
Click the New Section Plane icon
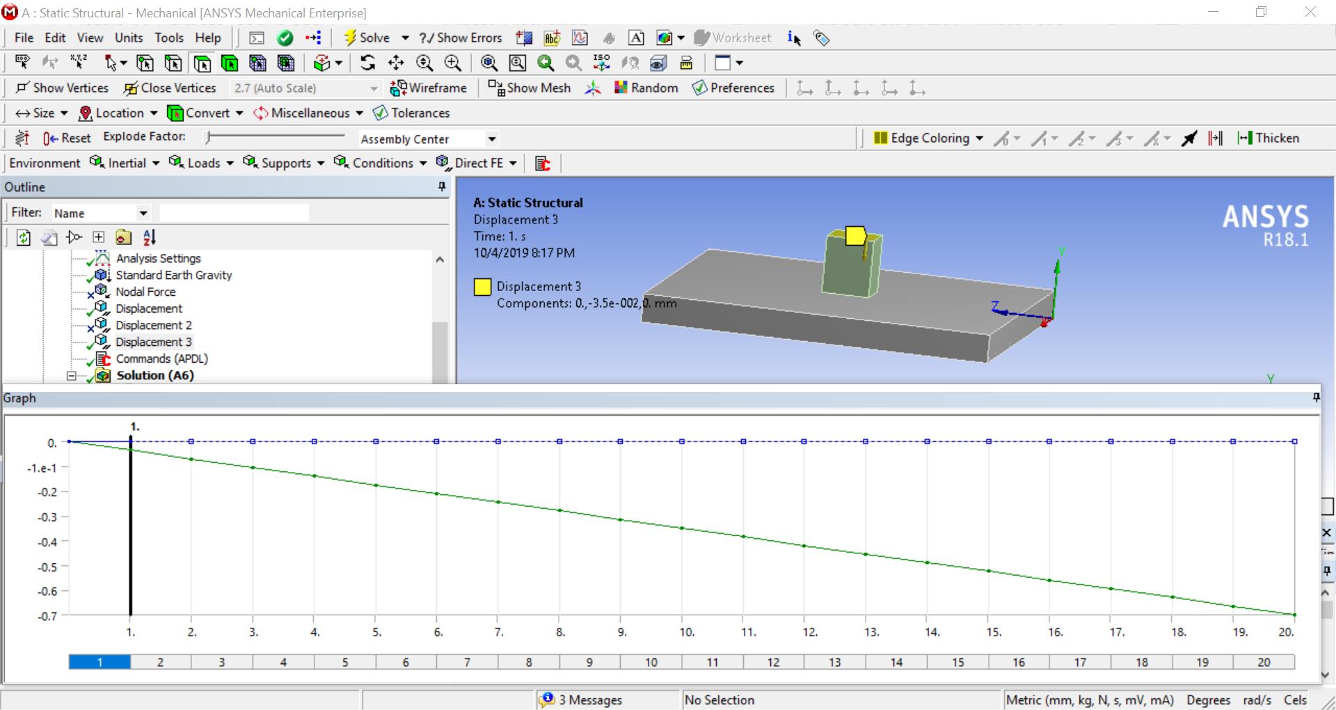[x=525, y=38]
